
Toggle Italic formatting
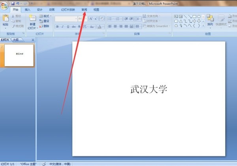tap(63, 26)
